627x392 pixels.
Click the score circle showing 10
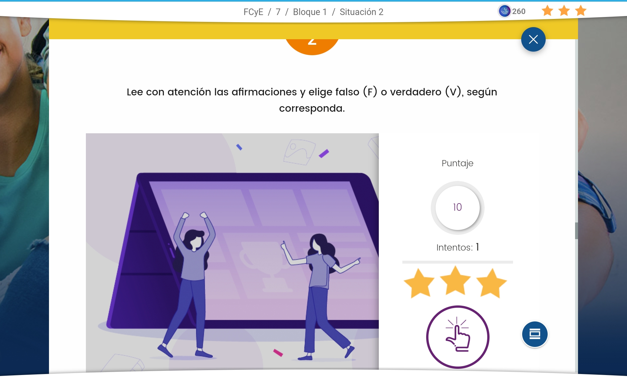(x=458, y=207)
